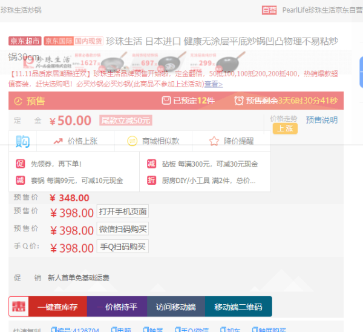Click the purple 价格持平 button
363x332 pixels.
tap(117, 307)
